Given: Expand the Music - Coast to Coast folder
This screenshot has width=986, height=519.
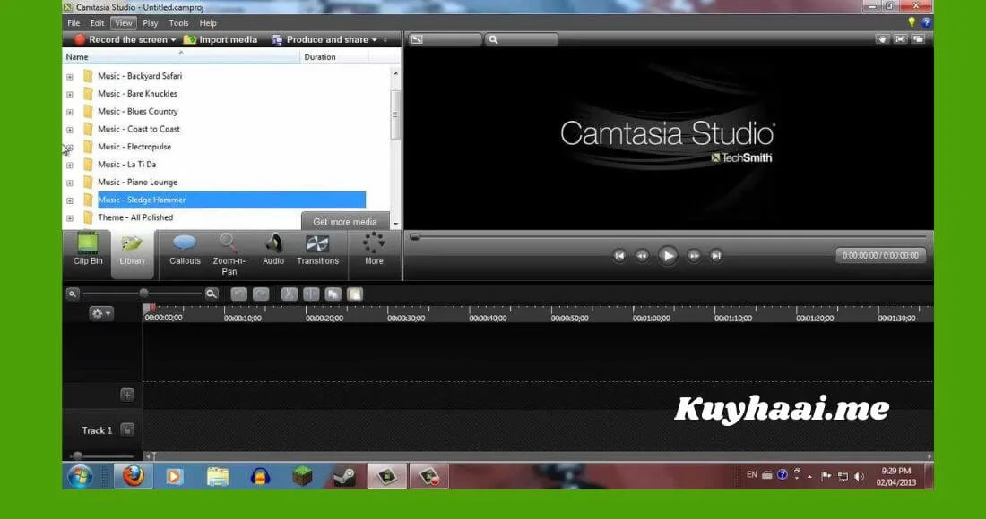Looking at the screenshot, I should click(x=70, y=130).
